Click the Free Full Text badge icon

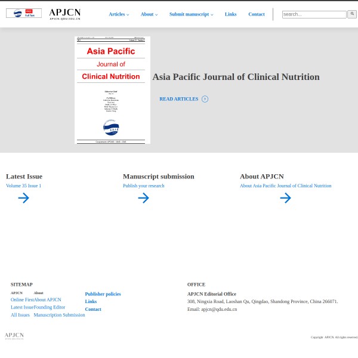tap(24, 13)
